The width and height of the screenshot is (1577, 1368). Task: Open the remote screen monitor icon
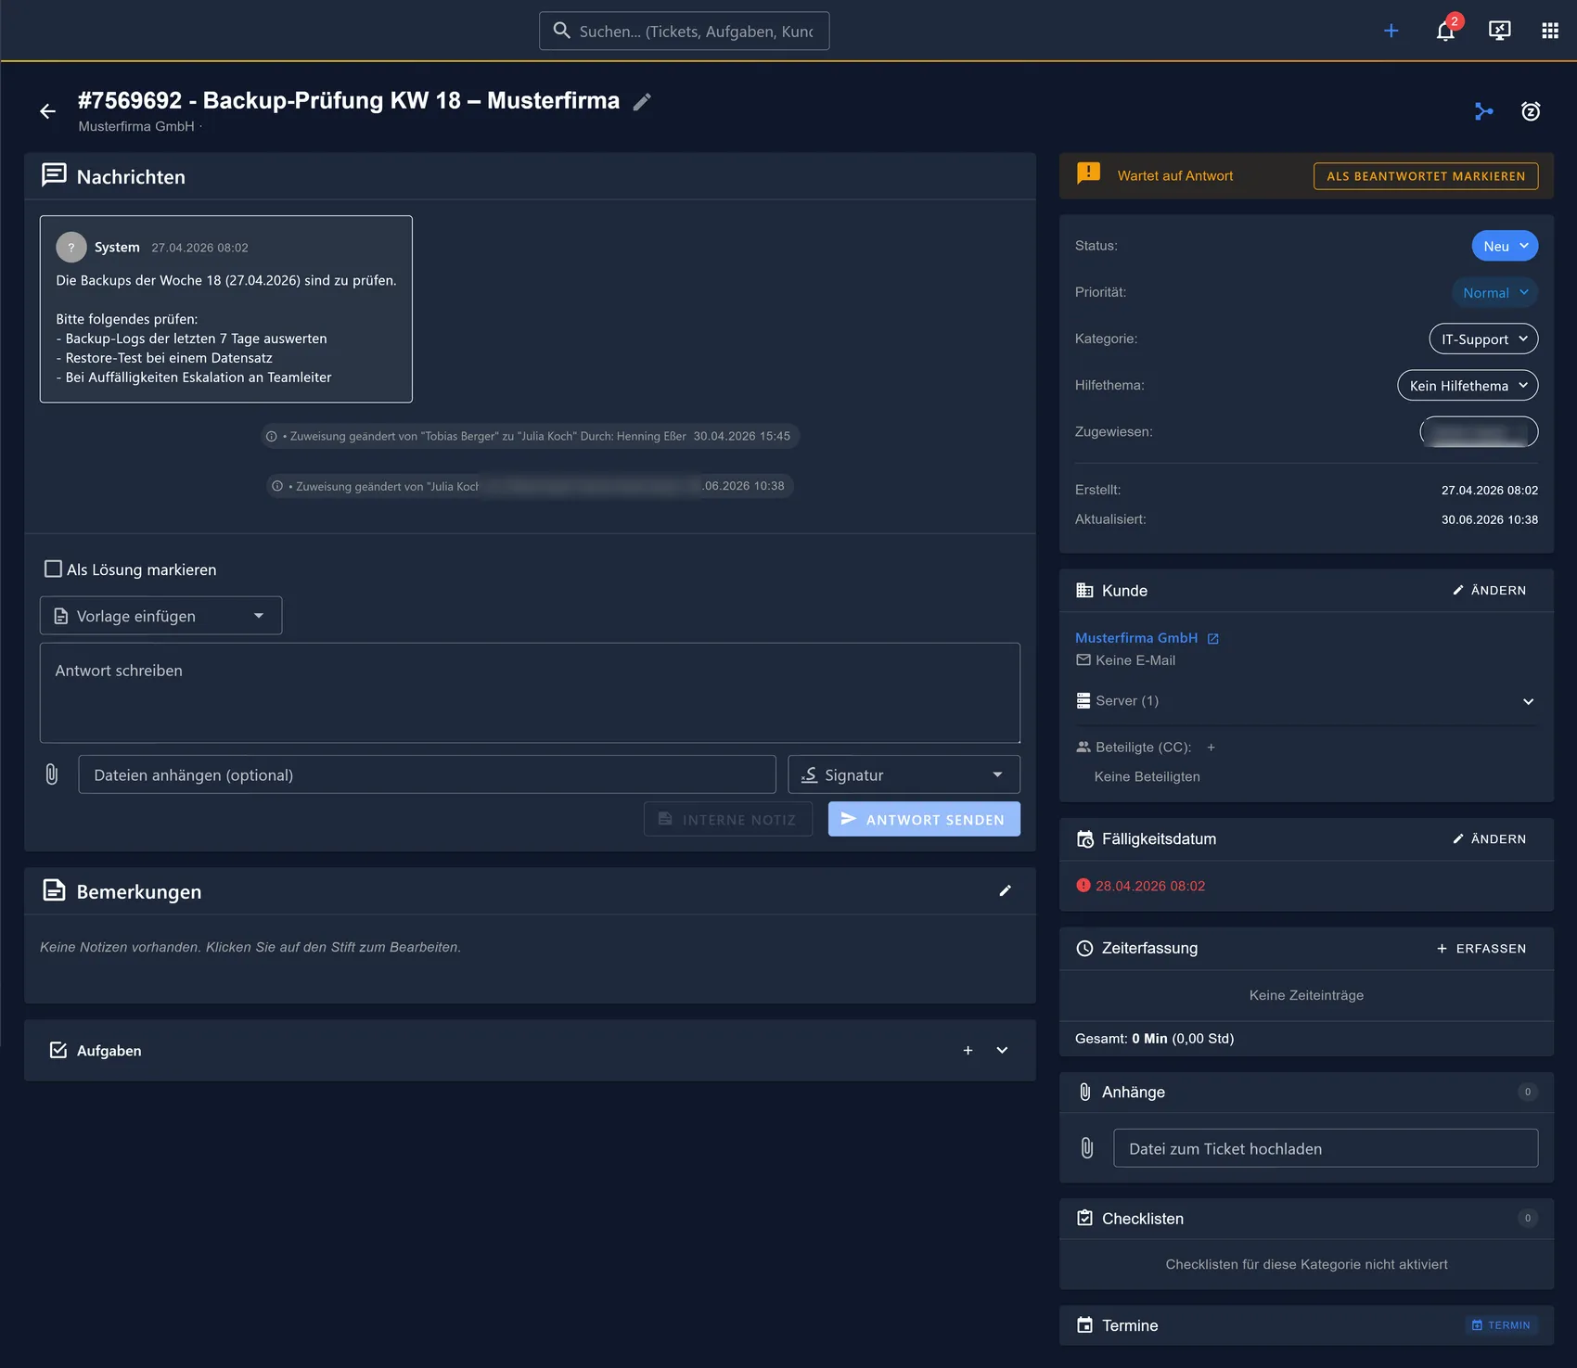click(1500, 31)
